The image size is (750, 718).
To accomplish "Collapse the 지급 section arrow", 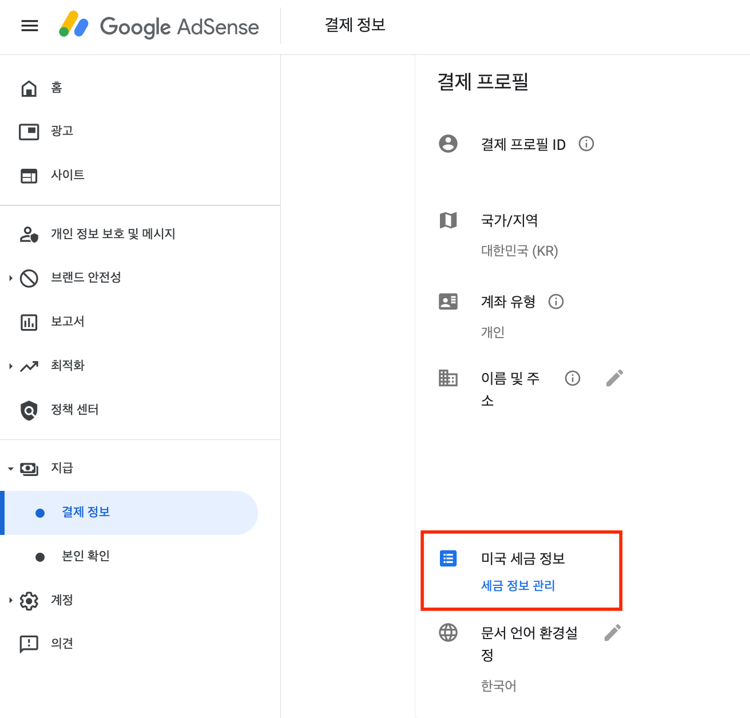I will point(9,468).
